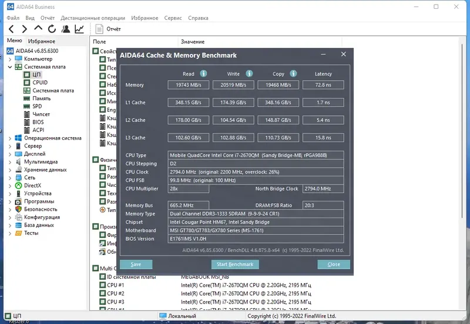Open the Вид menu

30,18
